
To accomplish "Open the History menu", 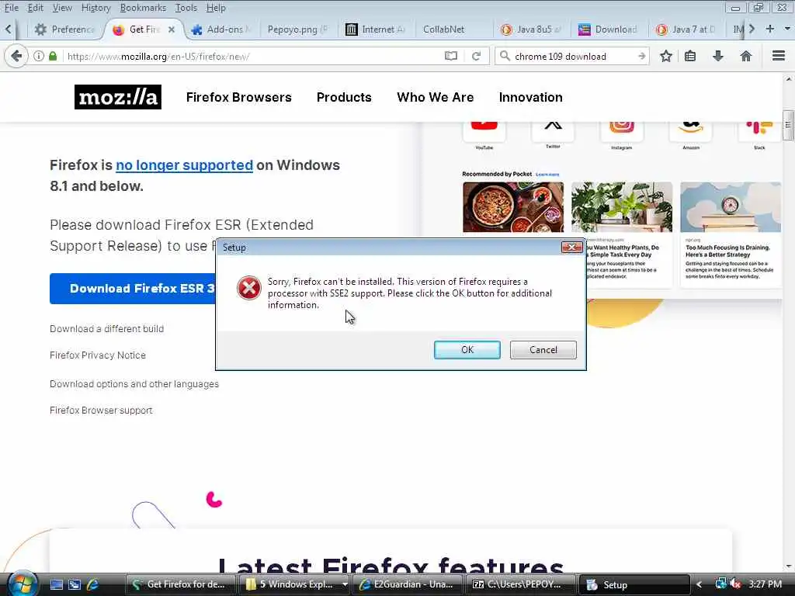I will pos(95,8).
